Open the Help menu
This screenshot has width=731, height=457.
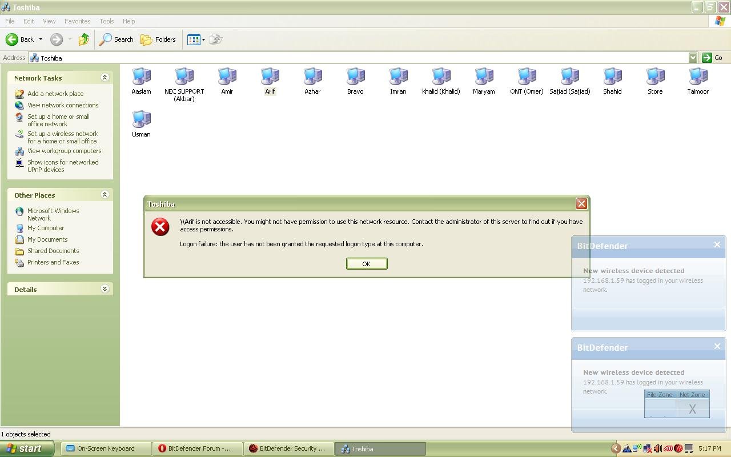[128, 21]
